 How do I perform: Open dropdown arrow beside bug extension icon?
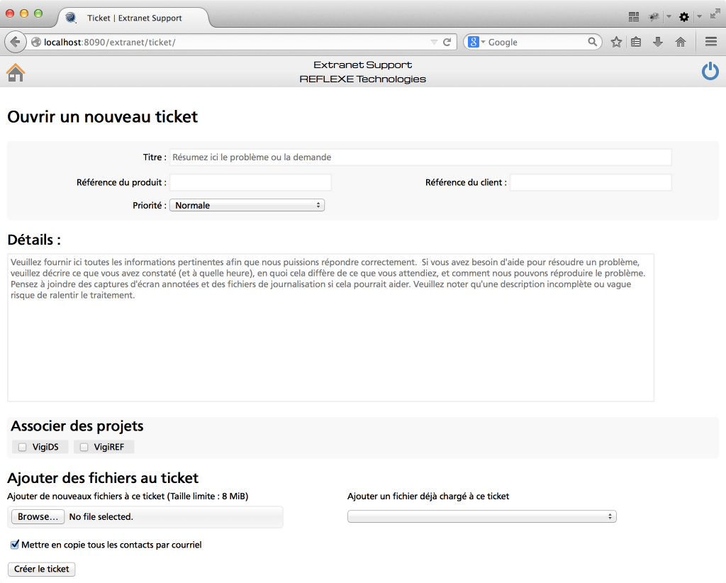[669, 17]
